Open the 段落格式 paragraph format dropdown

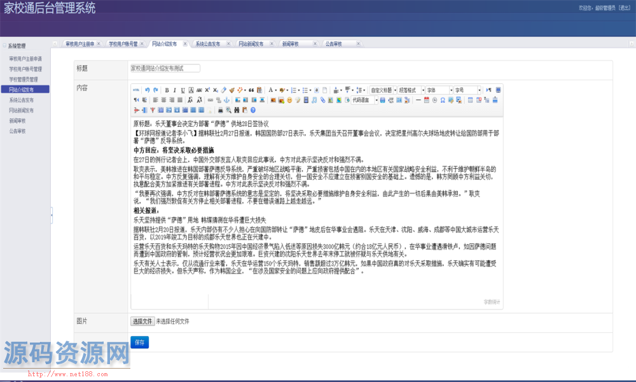pyautogui.click(x=411, y=90)
